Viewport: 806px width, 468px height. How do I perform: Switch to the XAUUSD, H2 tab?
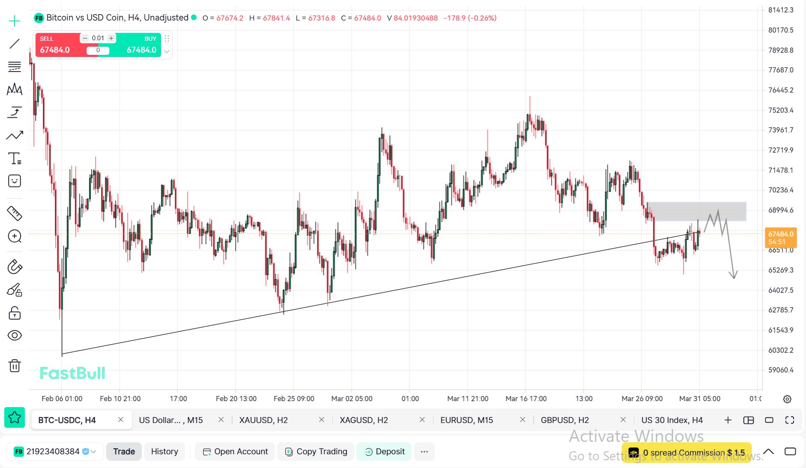pos(263,420)
